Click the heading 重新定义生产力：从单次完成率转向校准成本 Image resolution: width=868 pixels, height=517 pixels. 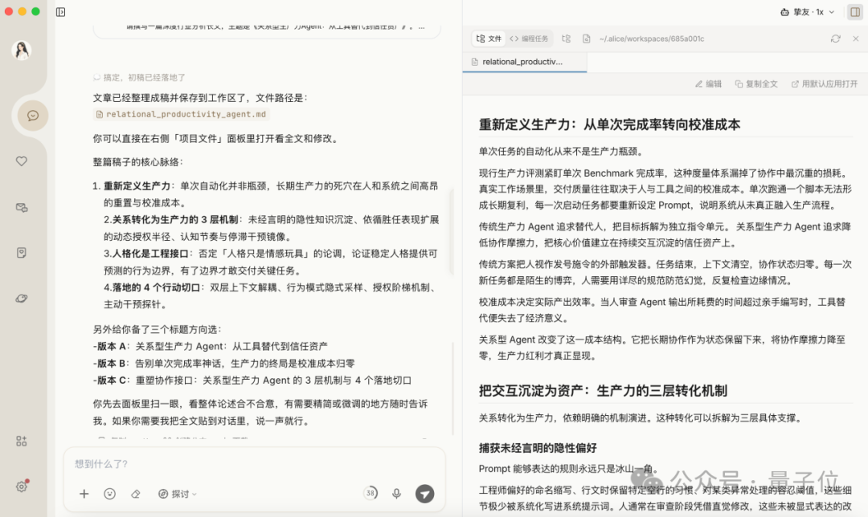[609, 124]
